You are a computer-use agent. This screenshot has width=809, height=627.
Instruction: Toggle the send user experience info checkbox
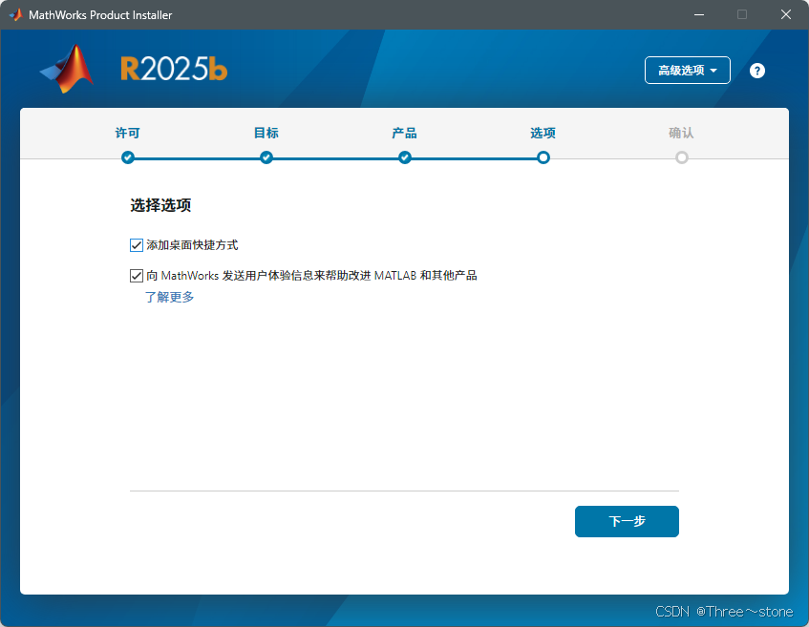point(137,276)
